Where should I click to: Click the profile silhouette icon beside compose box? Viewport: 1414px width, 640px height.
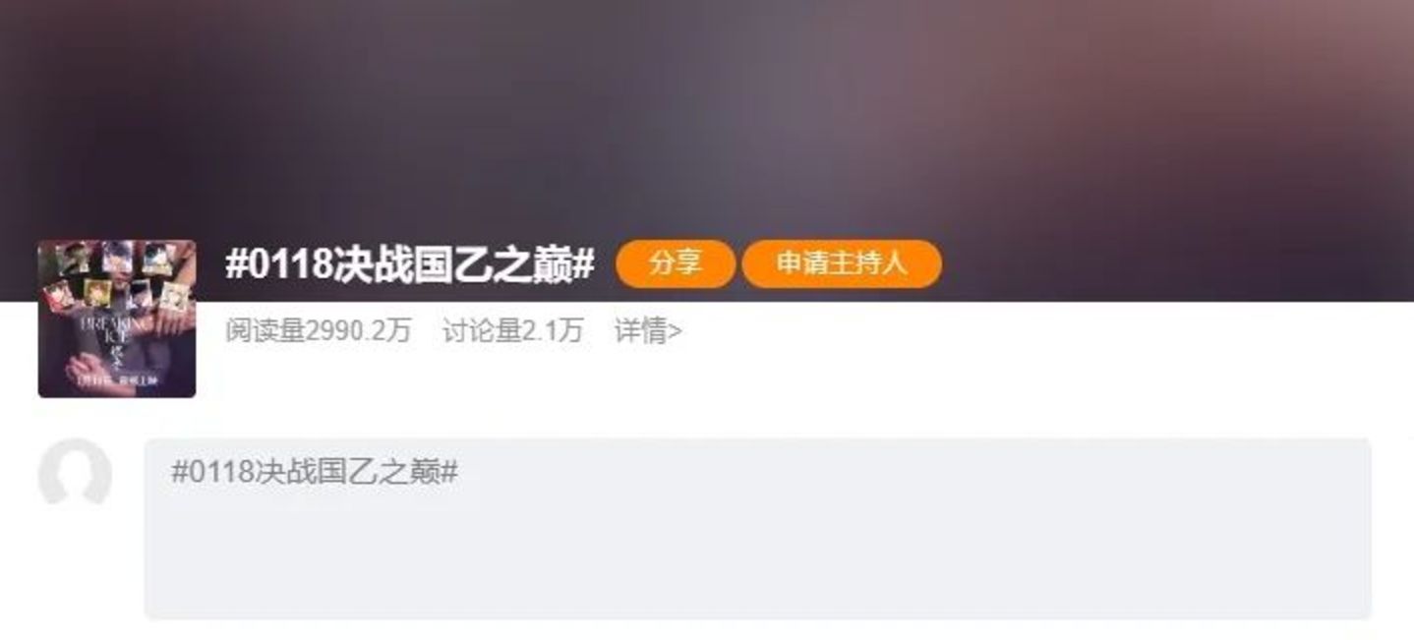[75, 474]
